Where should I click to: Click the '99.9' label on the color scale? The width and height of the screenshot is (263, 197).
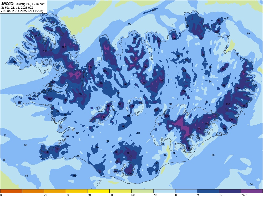(x=244, y=195)
